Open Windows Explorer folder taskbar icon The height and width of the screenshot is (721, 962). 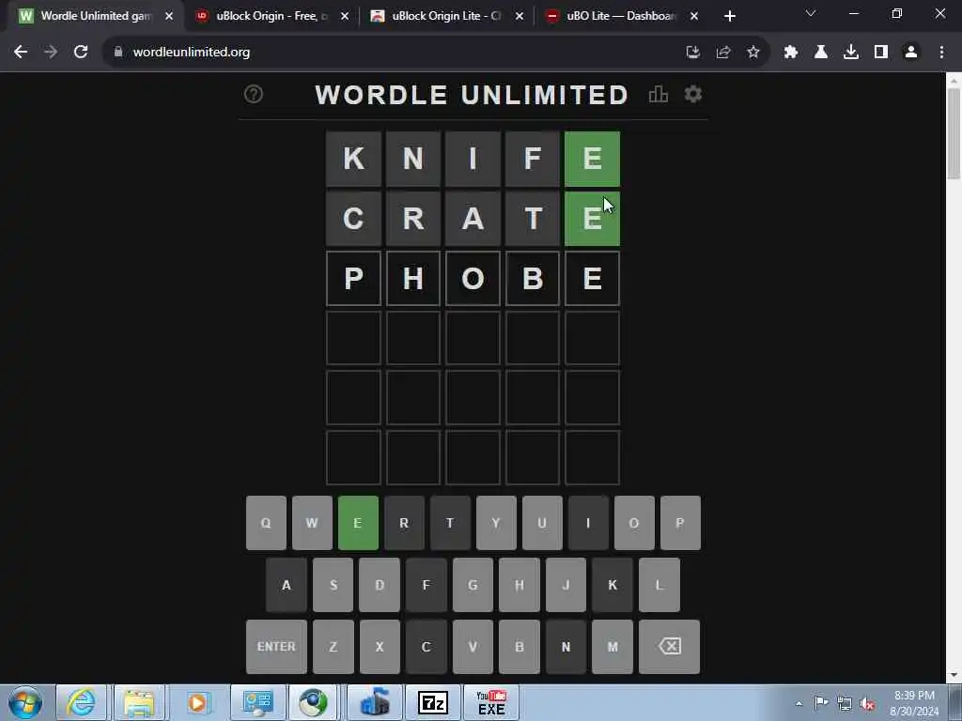[139, 702]
